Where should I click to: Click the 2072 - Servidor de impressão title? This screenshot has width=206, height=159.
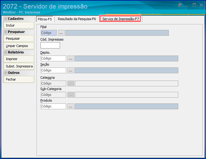45,6
